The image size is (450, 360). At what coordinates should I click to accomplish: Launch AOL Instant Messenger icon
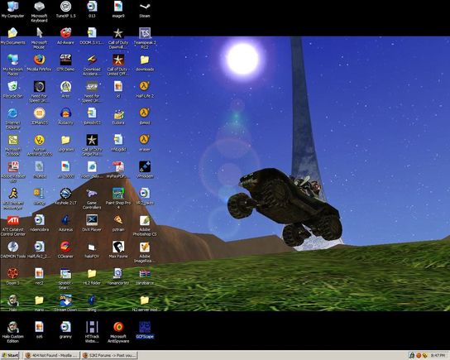[12, 199]
